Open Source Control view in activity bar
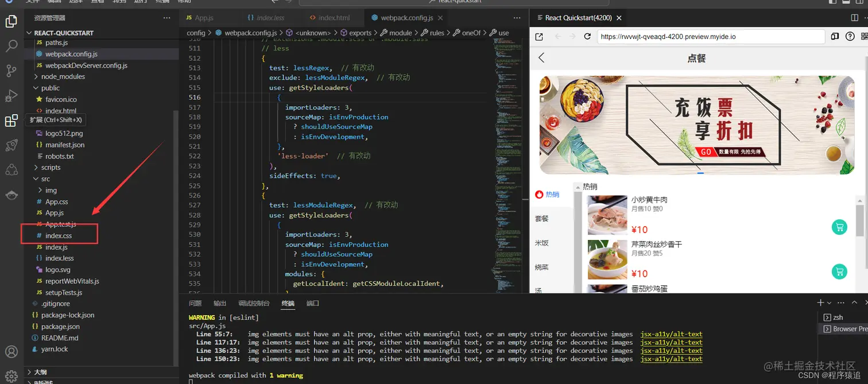868x384 pixels. point(11,71)
